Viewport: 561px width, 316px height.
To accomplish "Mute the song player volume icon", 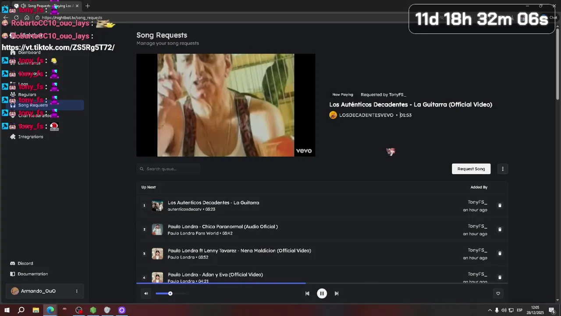I will point(146,294).
